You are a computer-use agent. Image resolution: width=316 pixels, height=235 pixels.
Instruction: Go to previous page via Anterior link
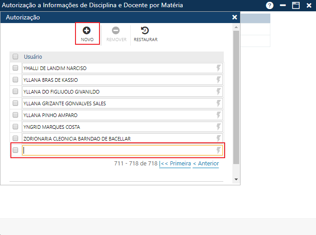206,164
